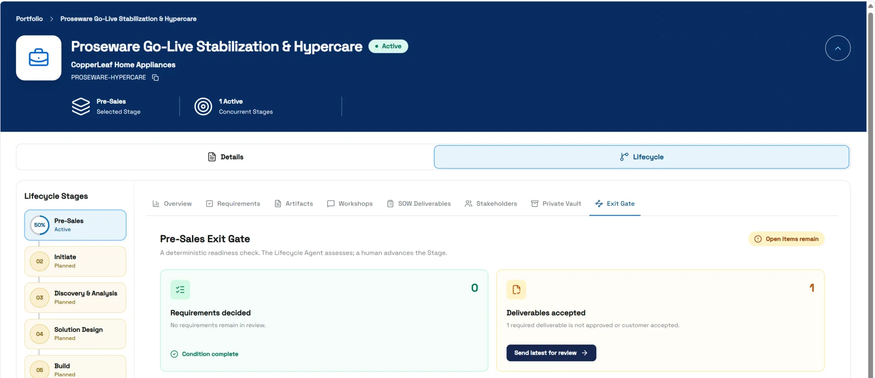The image size is (875, 378).
Task: Click the Deliverables accepted document icon
Action: tap(516, 290)
